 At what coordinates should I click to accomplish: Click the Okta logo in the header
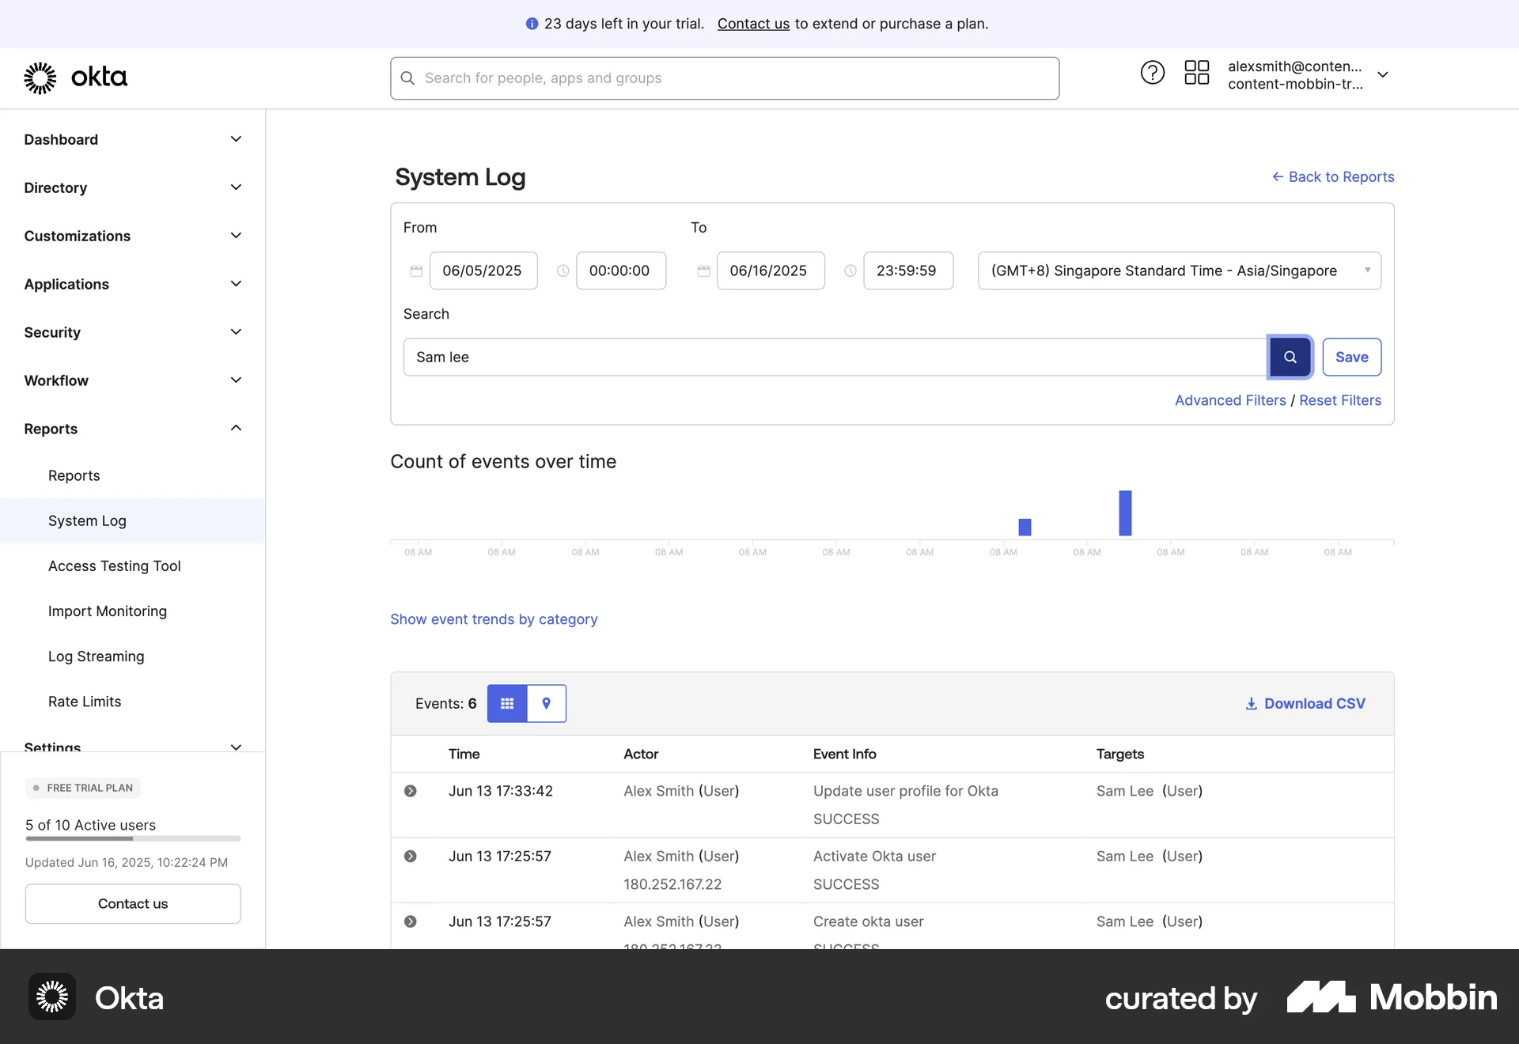click(x=75, y=78)
